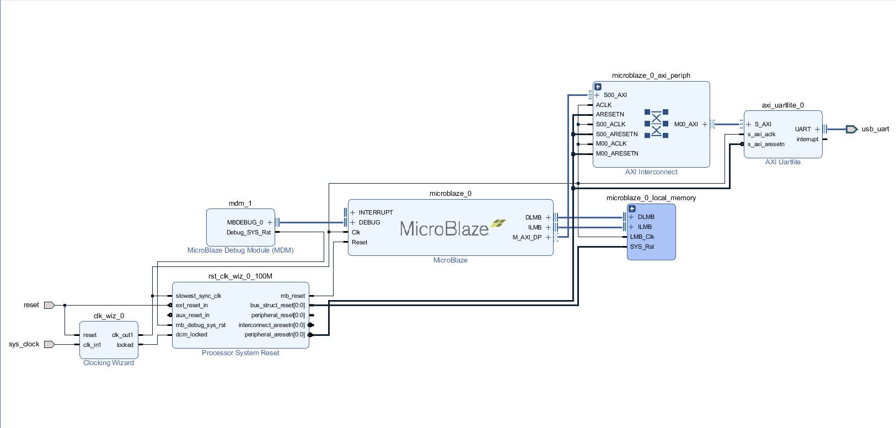Select the s_axi_aresetn pin on axi_uartlite_0
Viewport: 896px width, 428px height.
tap(766, 144)
